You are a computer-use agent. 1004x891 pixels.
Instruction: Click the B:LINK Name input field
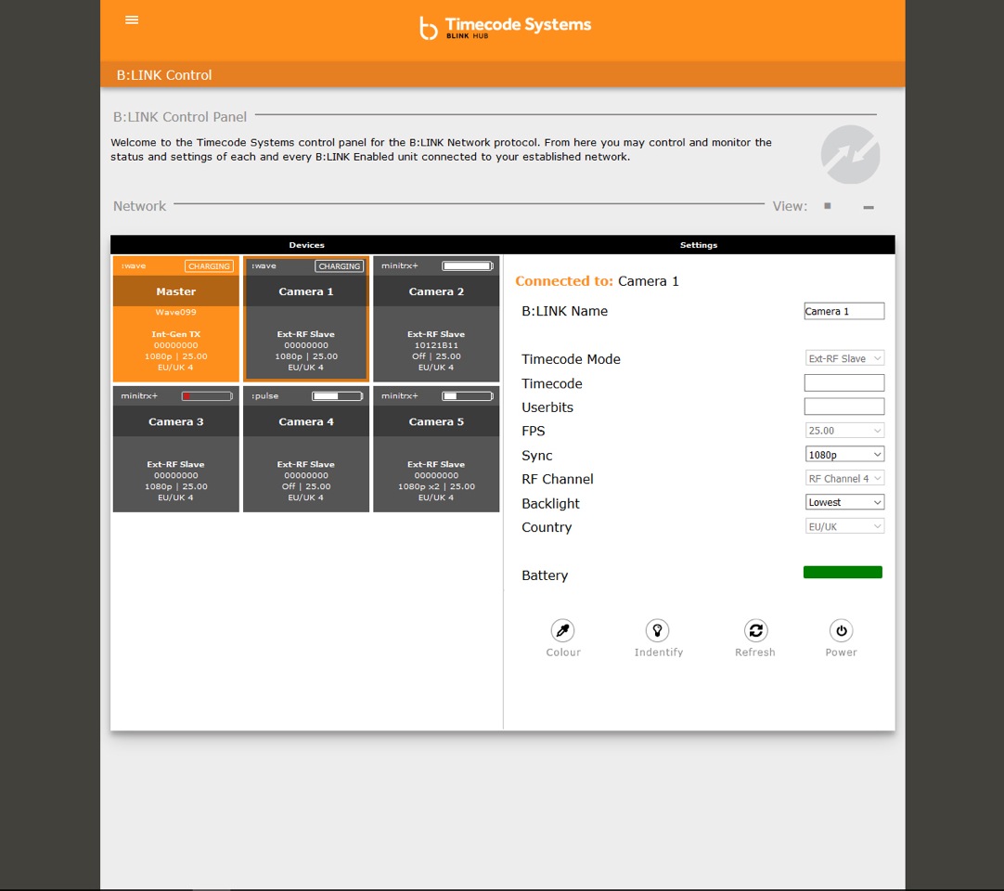tap(844, 311)
